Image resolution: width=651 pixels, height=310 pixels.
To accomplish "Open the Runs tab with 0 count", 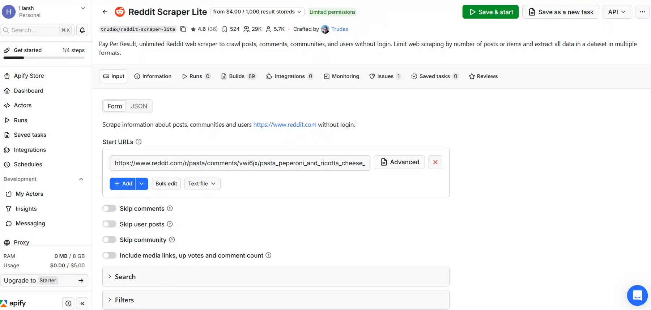I will [196, 76].
